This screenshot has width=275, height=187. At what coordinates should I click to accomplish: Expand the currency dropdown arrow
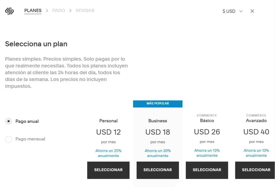241,11
